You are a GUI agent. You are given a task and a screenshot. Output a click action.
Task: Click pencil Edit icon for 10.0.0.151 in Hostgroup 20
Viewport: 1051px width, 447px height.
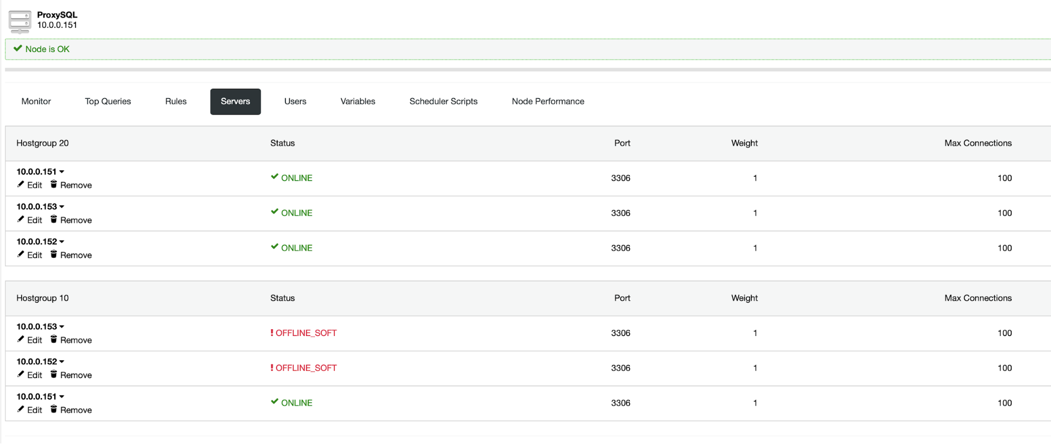[x=21, y=185]
